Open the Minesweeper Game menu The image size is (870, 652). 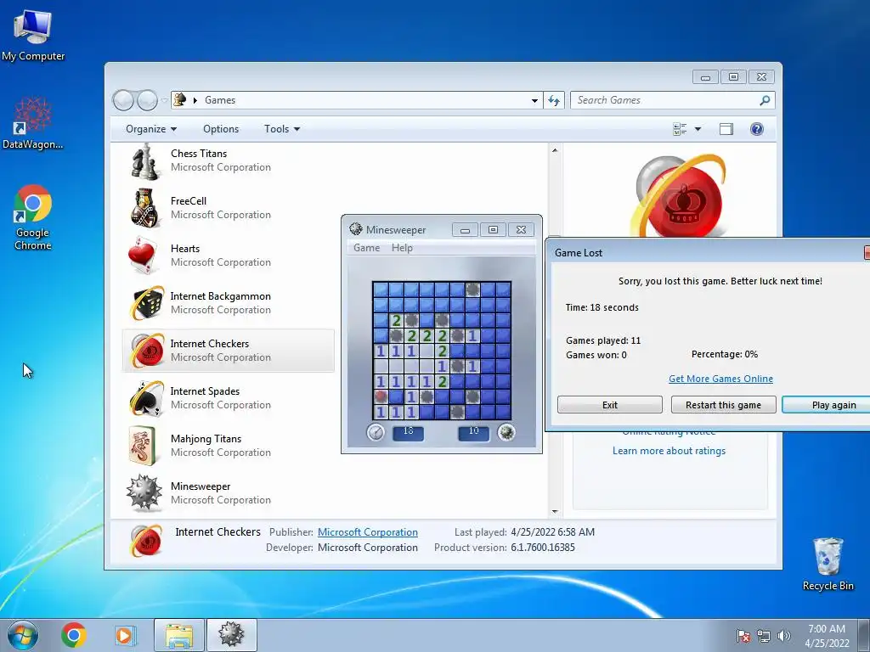click(367, 248)
